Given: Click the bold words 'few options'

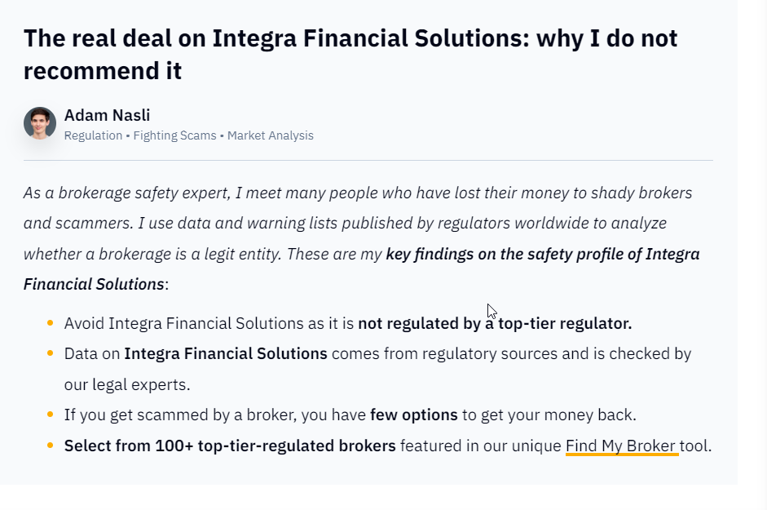Looking at the screenshot, I should tap(414, 415).
